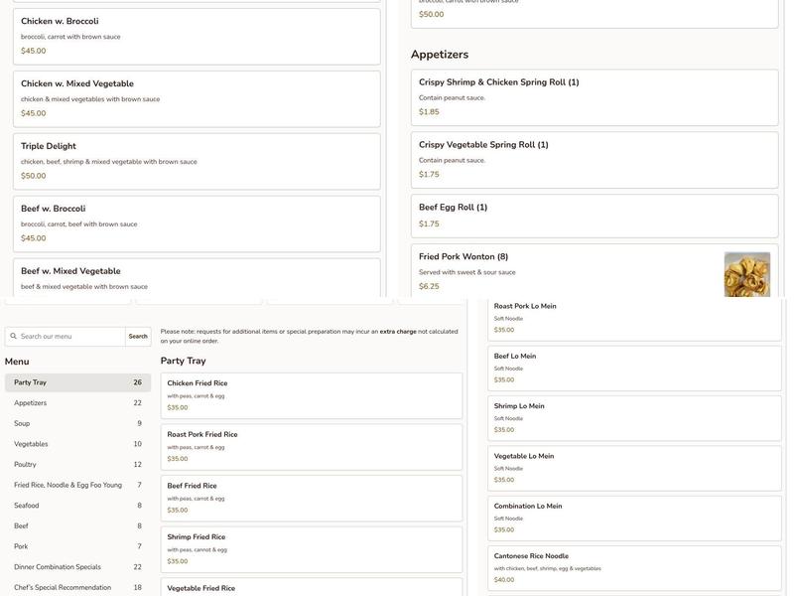Select the Chicken w. Mixed Vegetable item
Image resolution: width=794 pixels, height=596 pixels.
tap(197, 98)
